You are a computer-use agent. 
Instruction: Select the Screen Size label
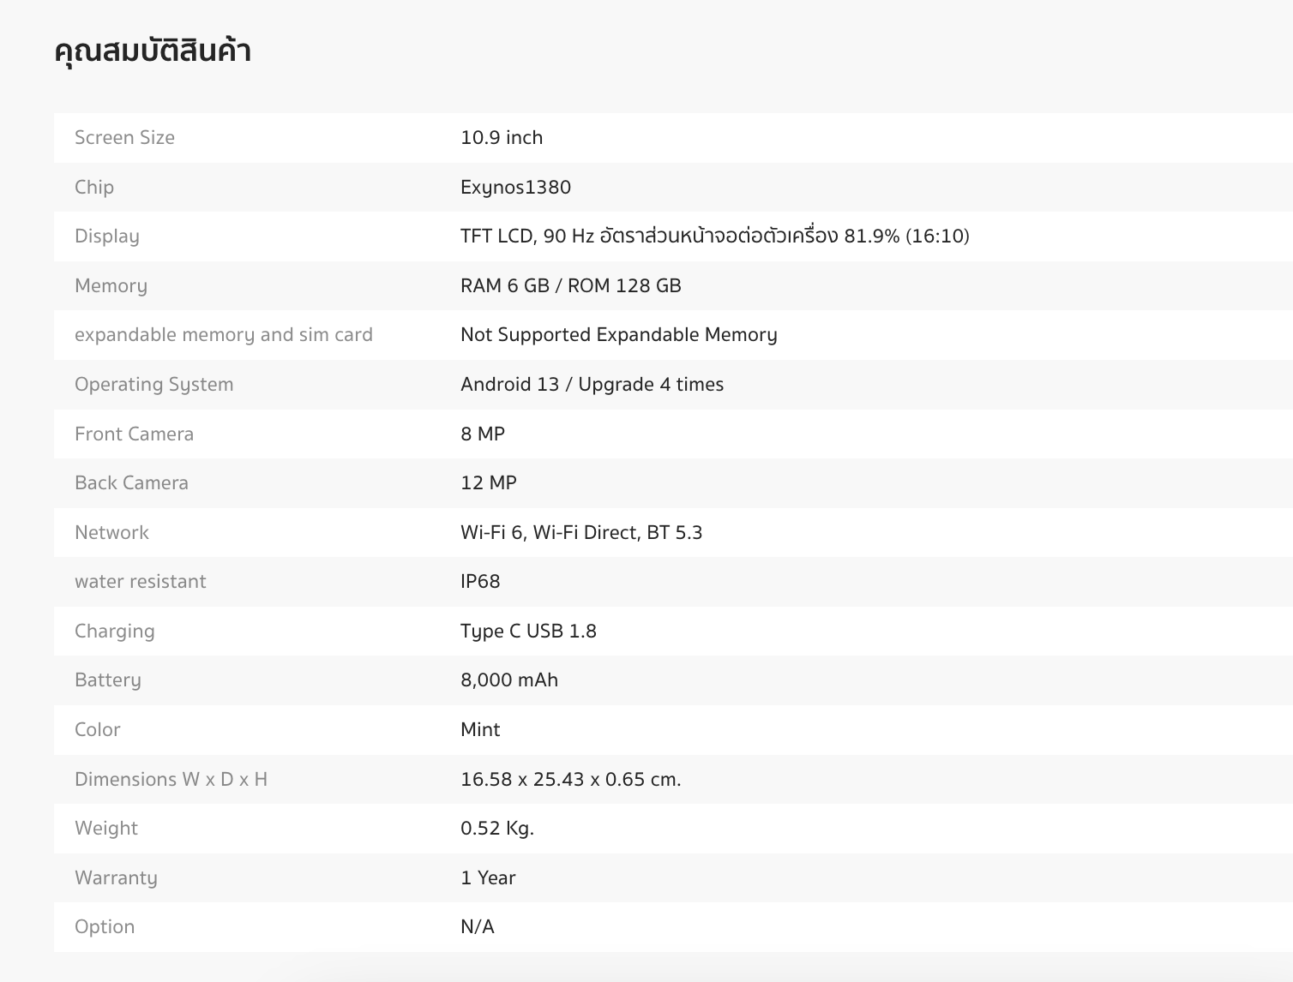pyautogui.click(x=124, y=137)
